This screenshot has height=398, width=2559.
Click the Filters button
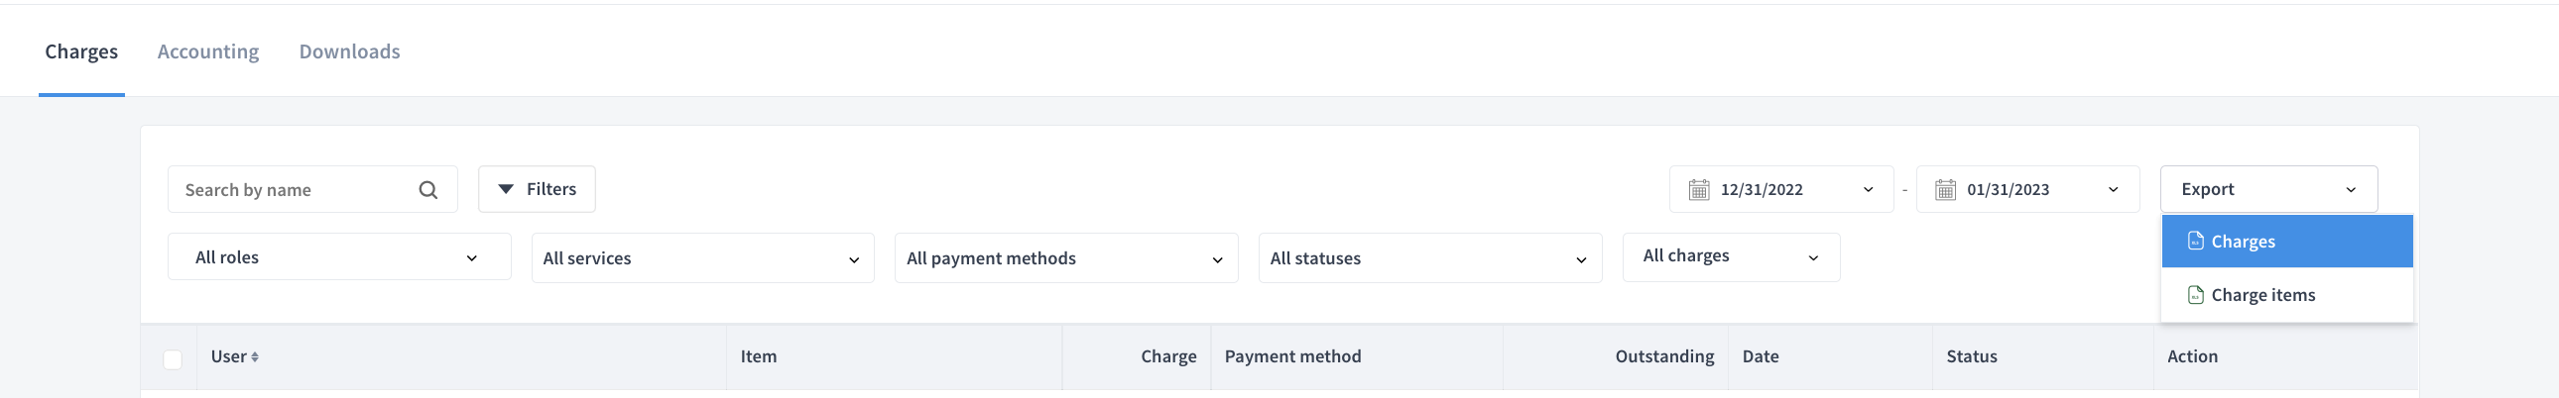(x=537, y=188)
